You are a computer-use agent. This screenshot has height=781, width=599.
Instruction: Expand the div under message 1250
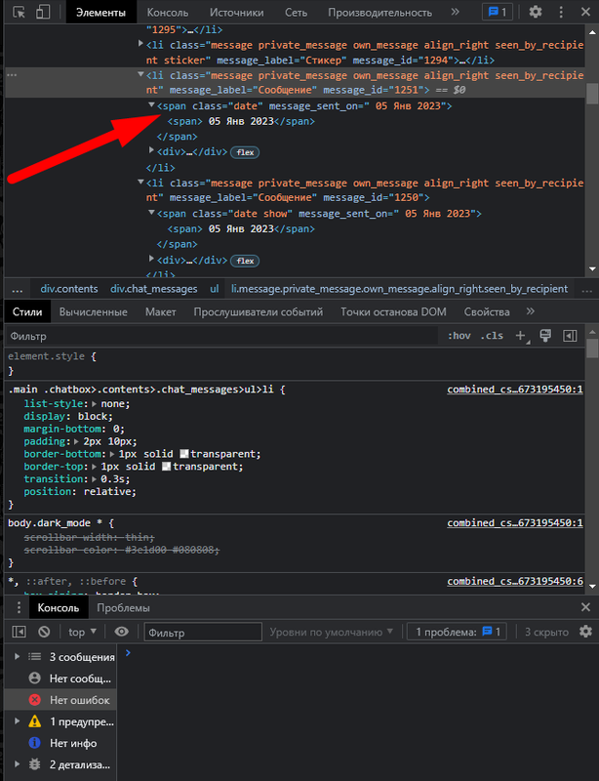pyautogui.click(x=151, y=259)
